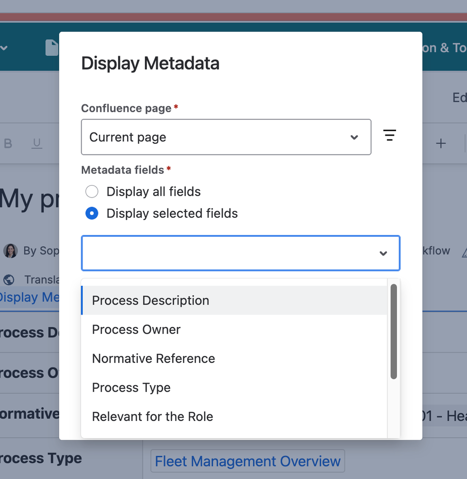Screen dimensions: 467x479
Task: Click Display selected fields label text
Action: pos(172,213)
